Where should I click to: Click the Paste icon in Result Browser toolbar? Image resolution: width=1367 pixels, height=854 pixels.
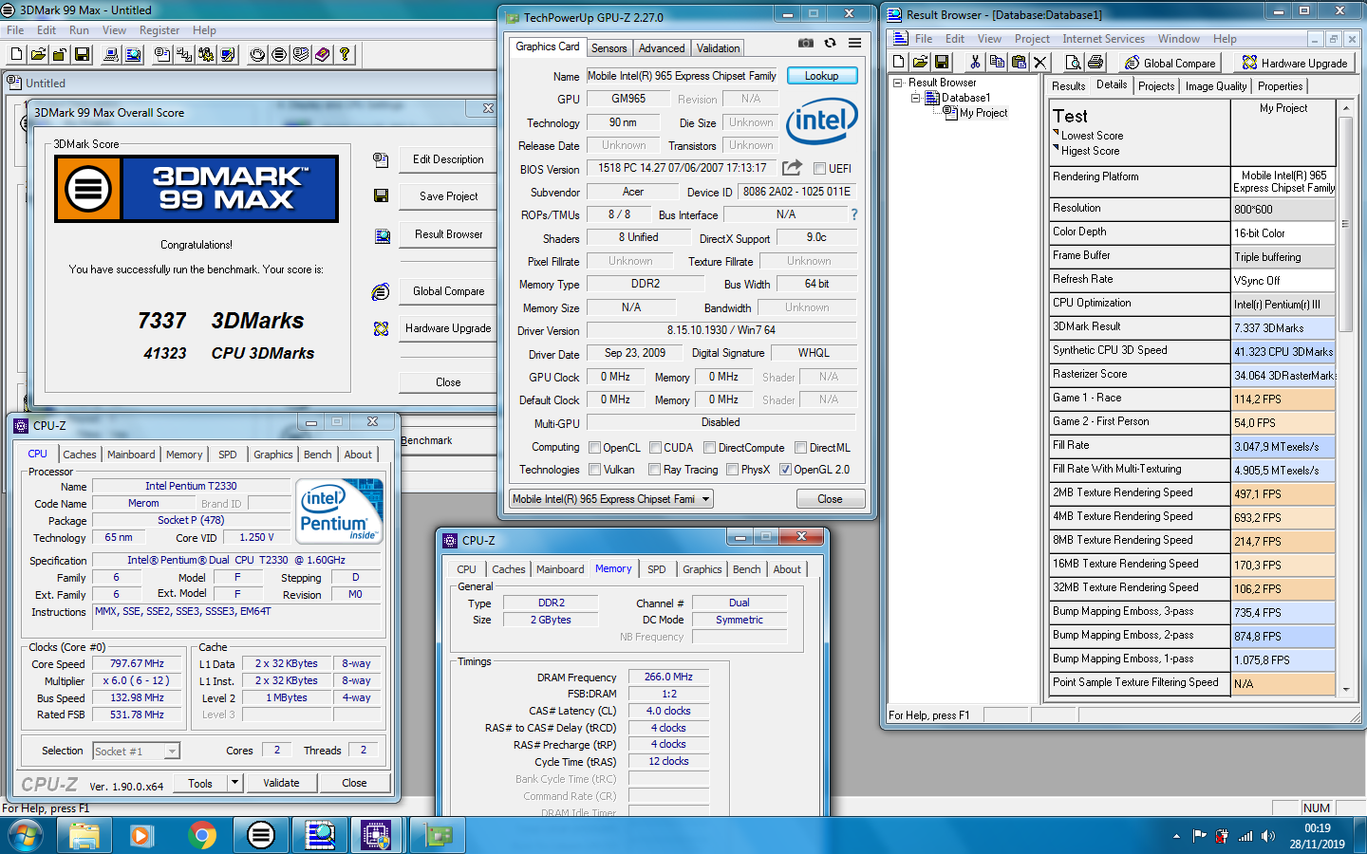point(1019,63)
